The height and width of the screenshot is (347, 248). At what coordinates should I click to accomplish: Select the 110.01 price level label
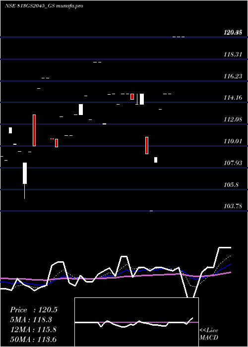233,141
